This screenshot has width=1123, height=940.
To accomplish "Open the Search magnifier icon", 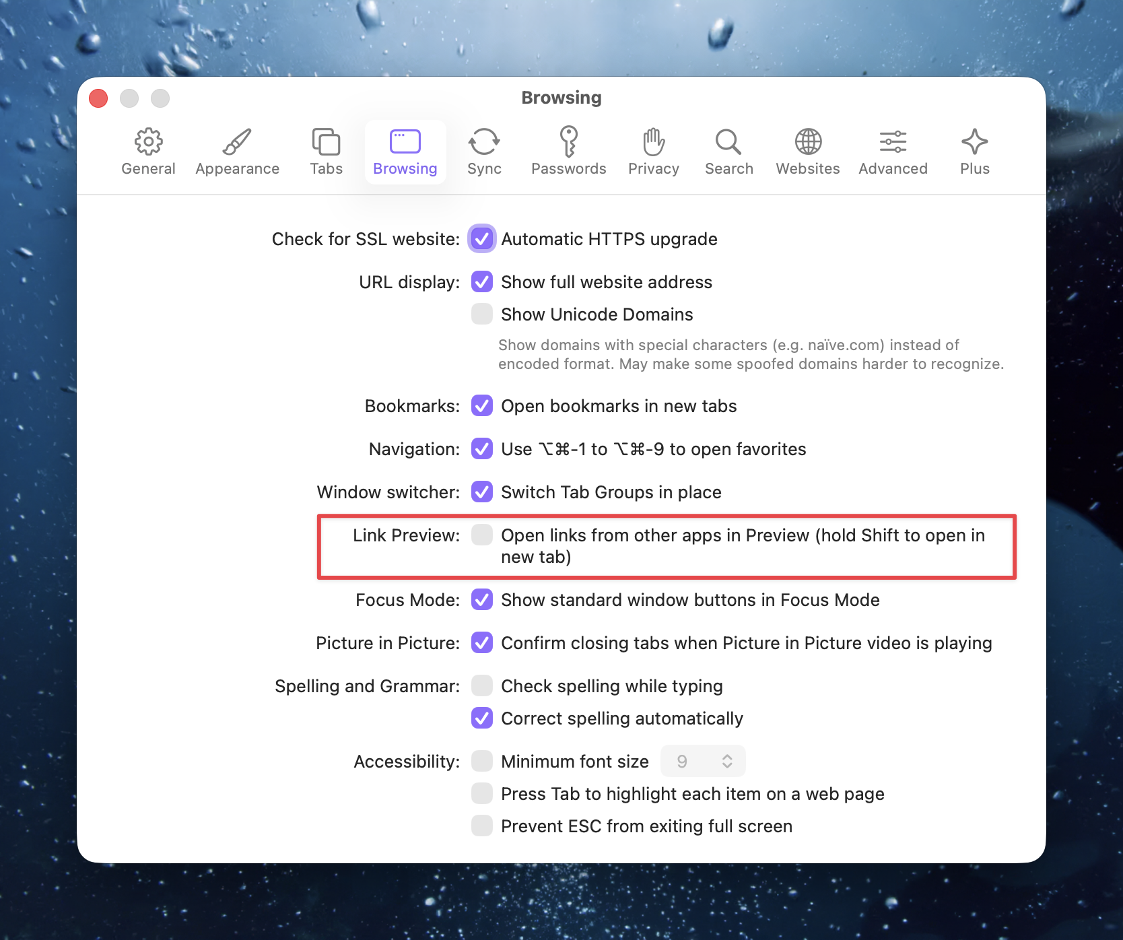I will (x=728, y=142).
